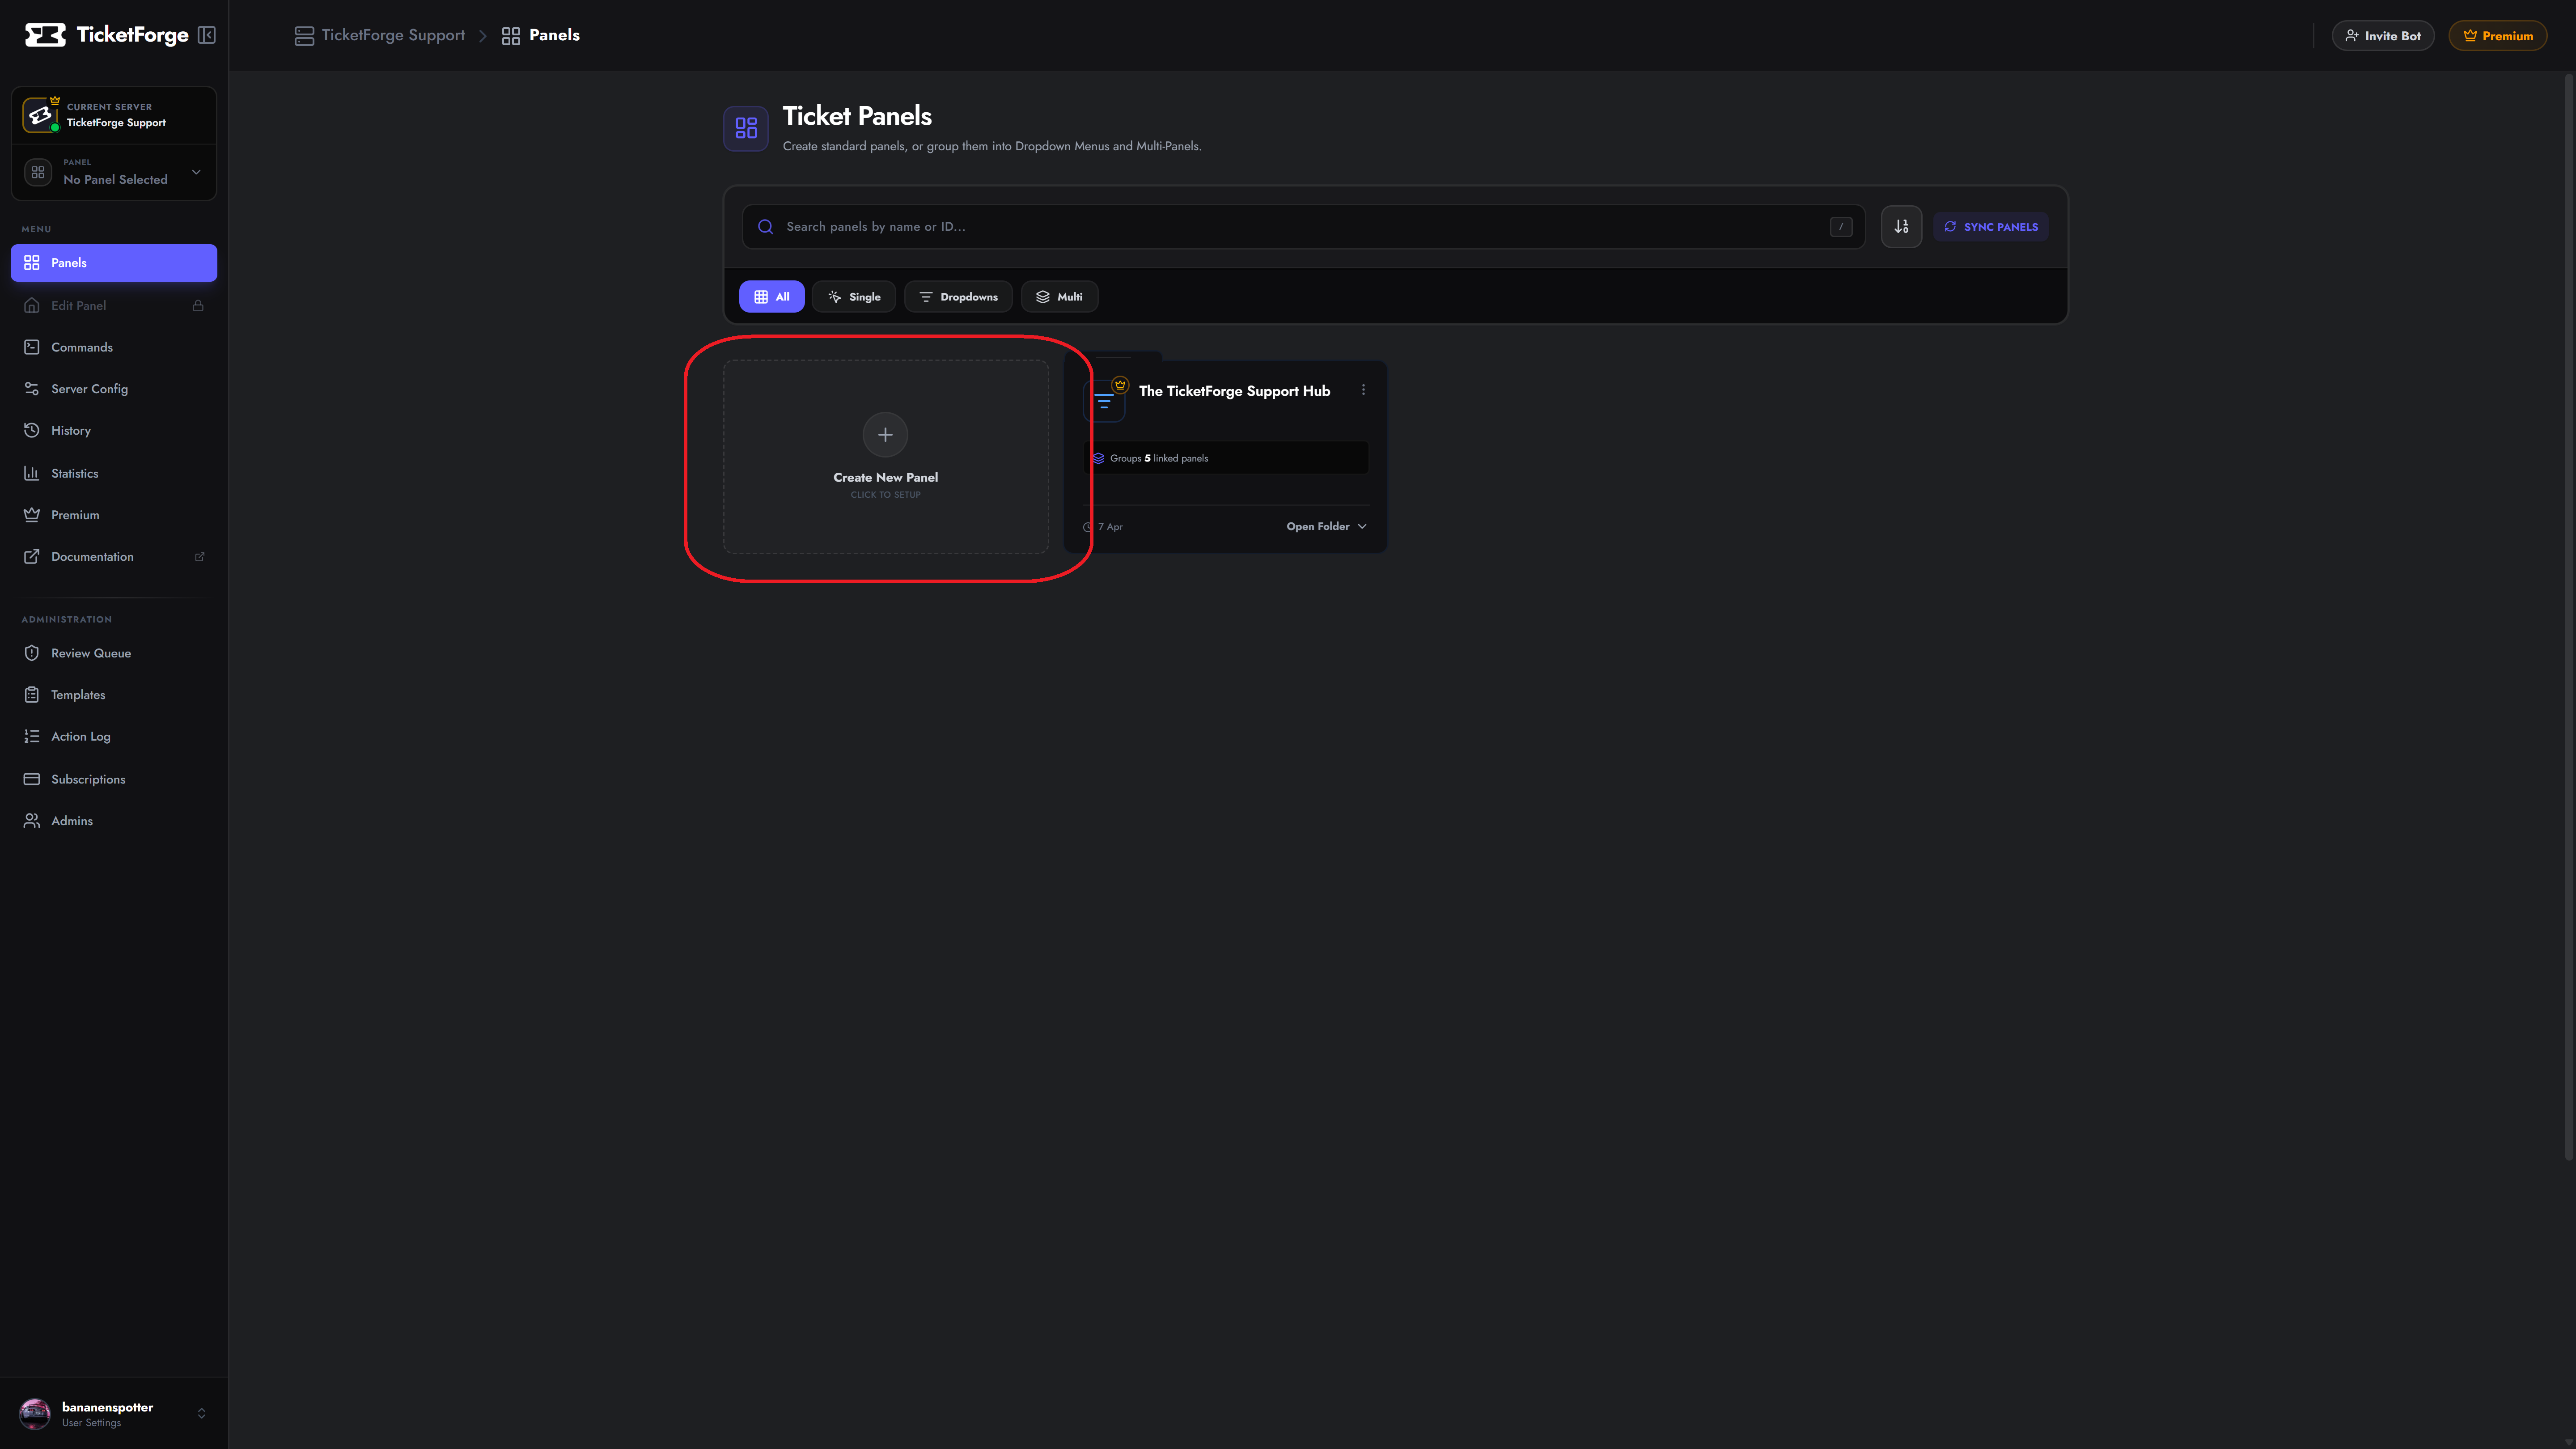
Task: Open the Current Server card TicketForge Support
Action: [x=114, y=115]
